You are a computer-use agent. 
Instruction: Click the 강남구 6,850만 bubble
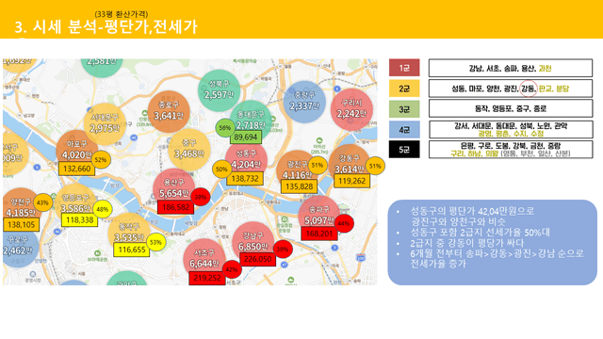[x=253, y=242]
